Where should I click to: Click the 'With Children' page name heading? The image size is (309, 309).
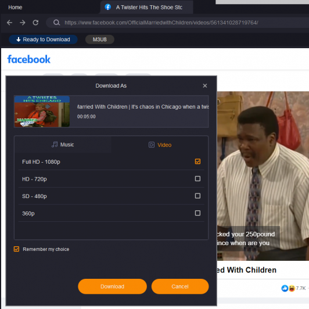coord(247,270)
